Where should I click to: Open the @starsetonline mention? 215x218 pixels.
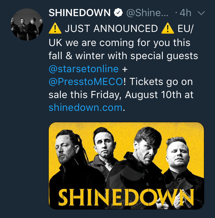pos(84,69)
